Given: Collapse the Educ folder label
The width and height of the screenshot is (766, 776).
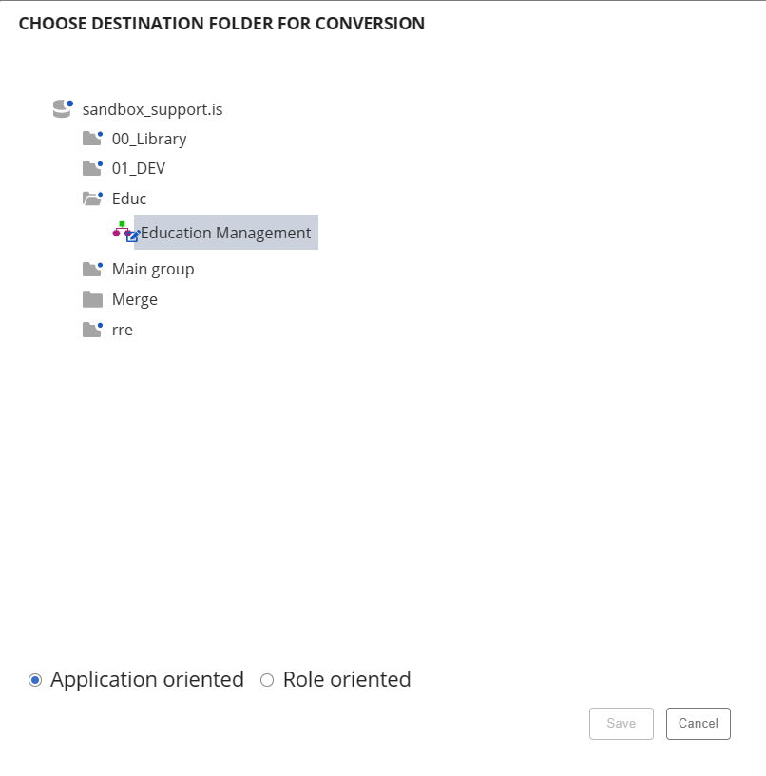Looking at the screenshot, I should 129,199.
